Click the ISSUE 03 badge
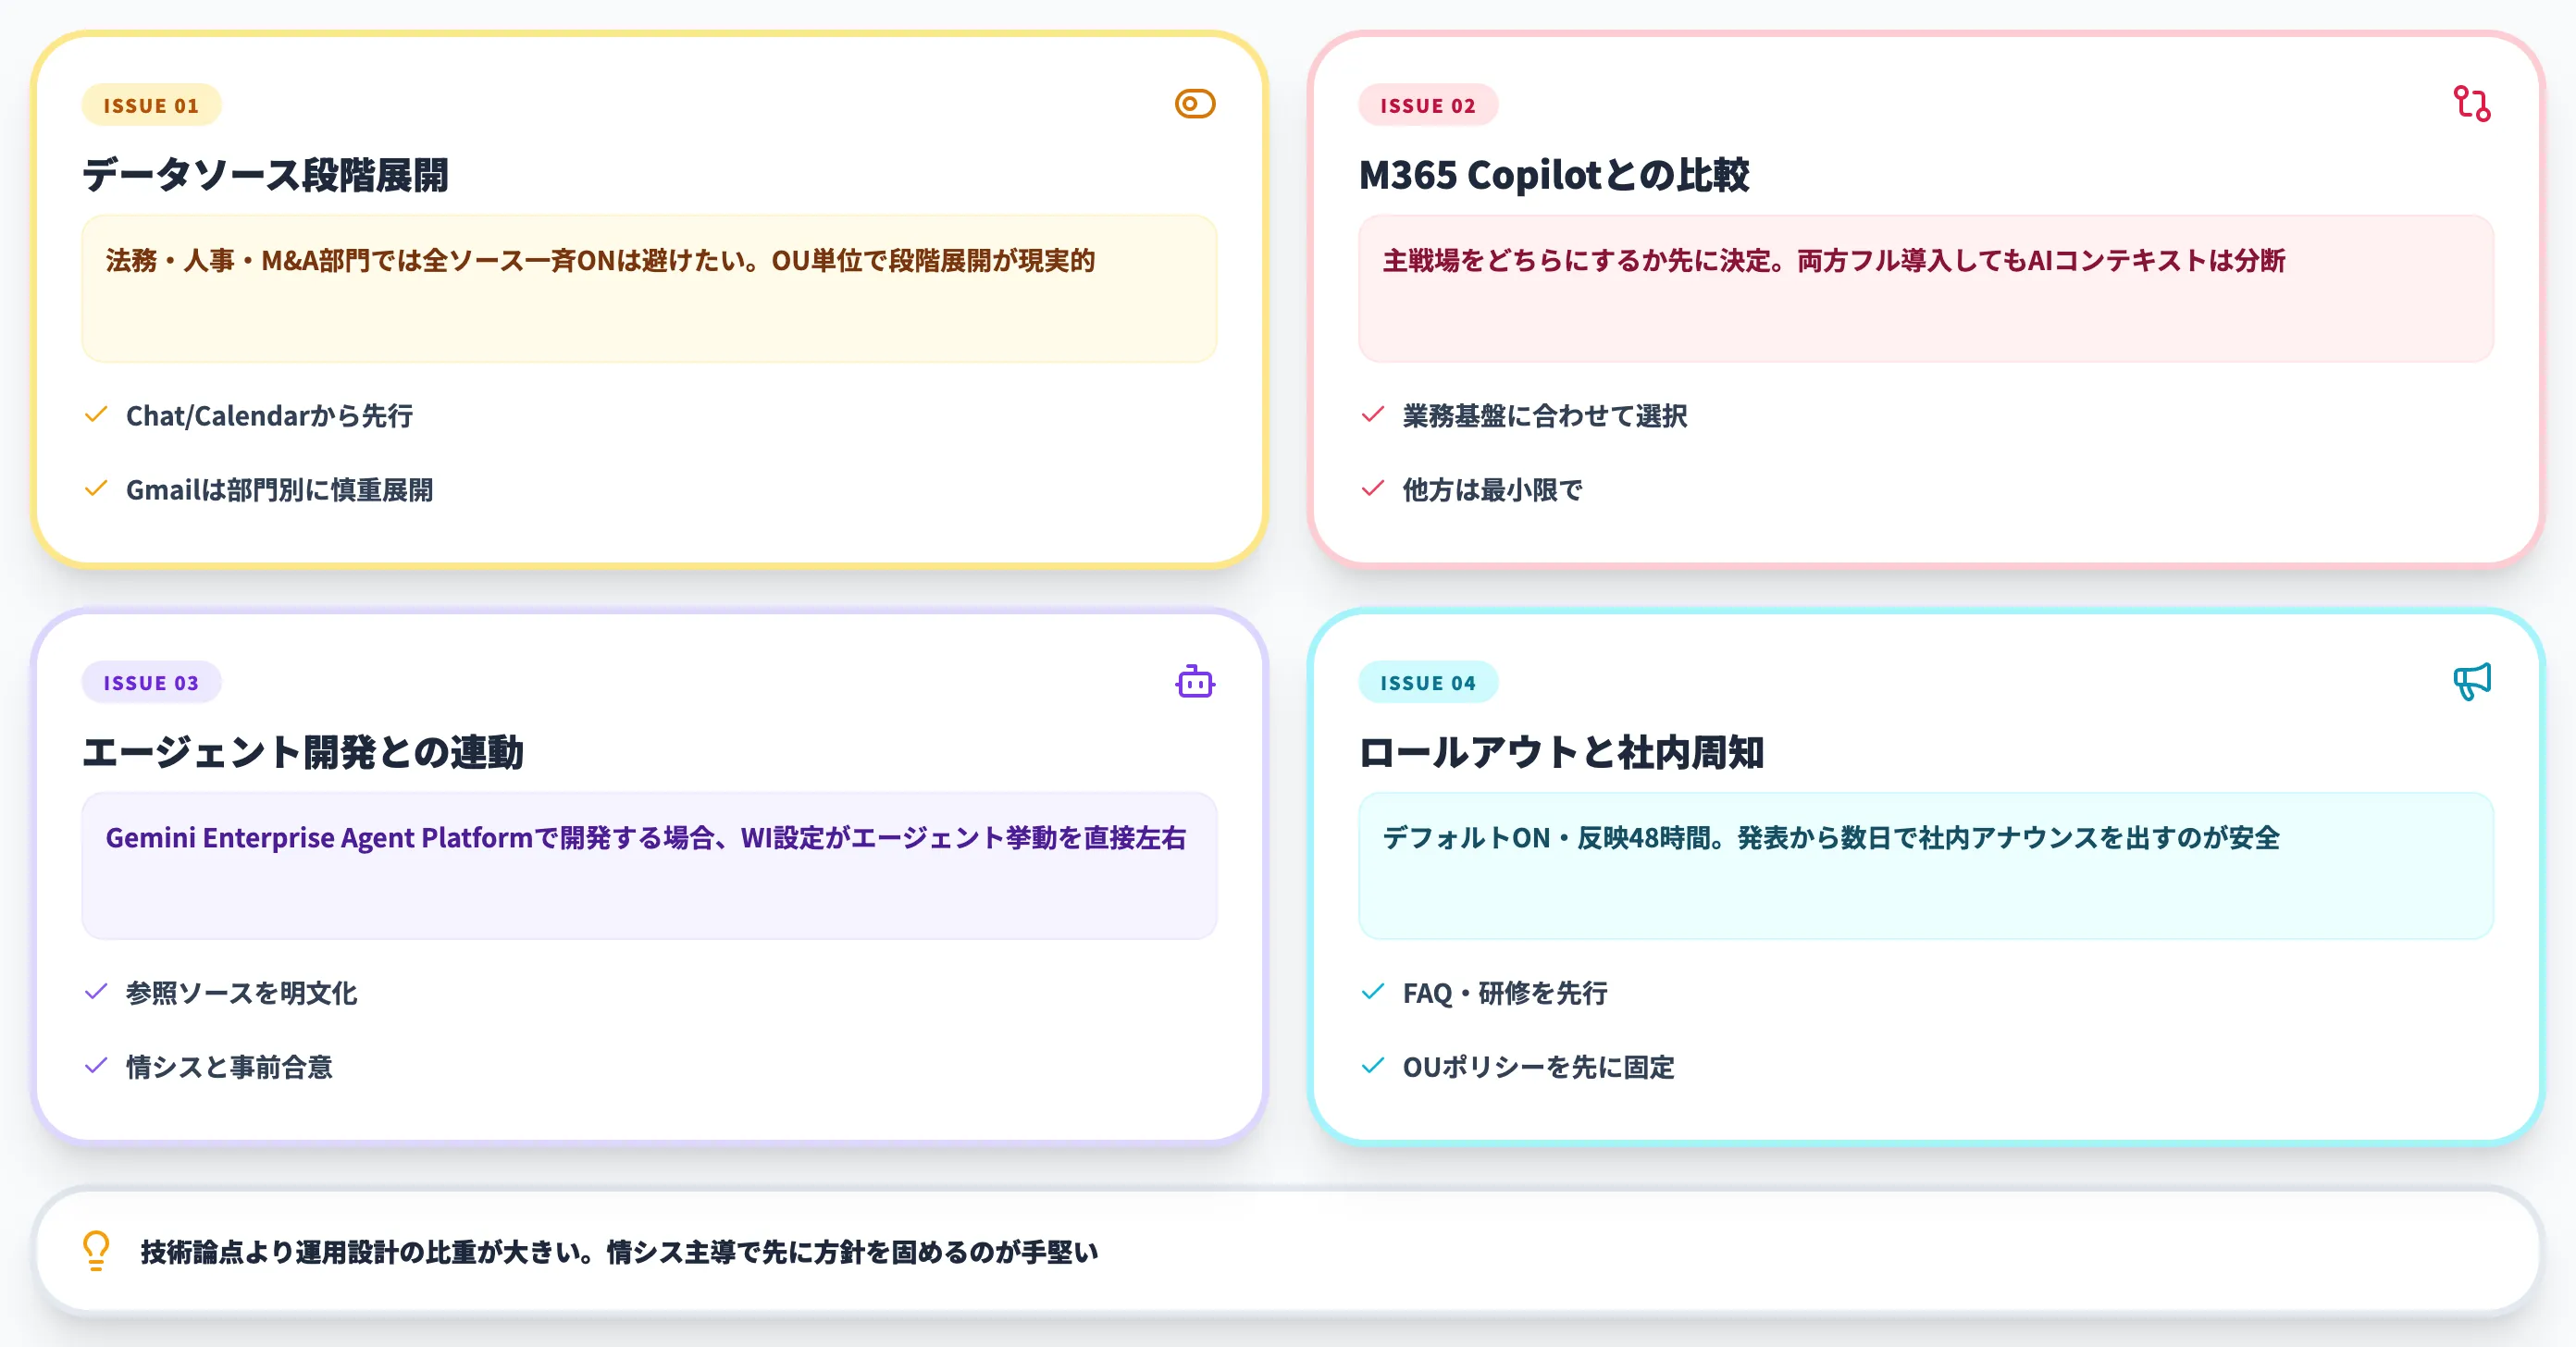2576x1347 pixels. coord(151,682)
